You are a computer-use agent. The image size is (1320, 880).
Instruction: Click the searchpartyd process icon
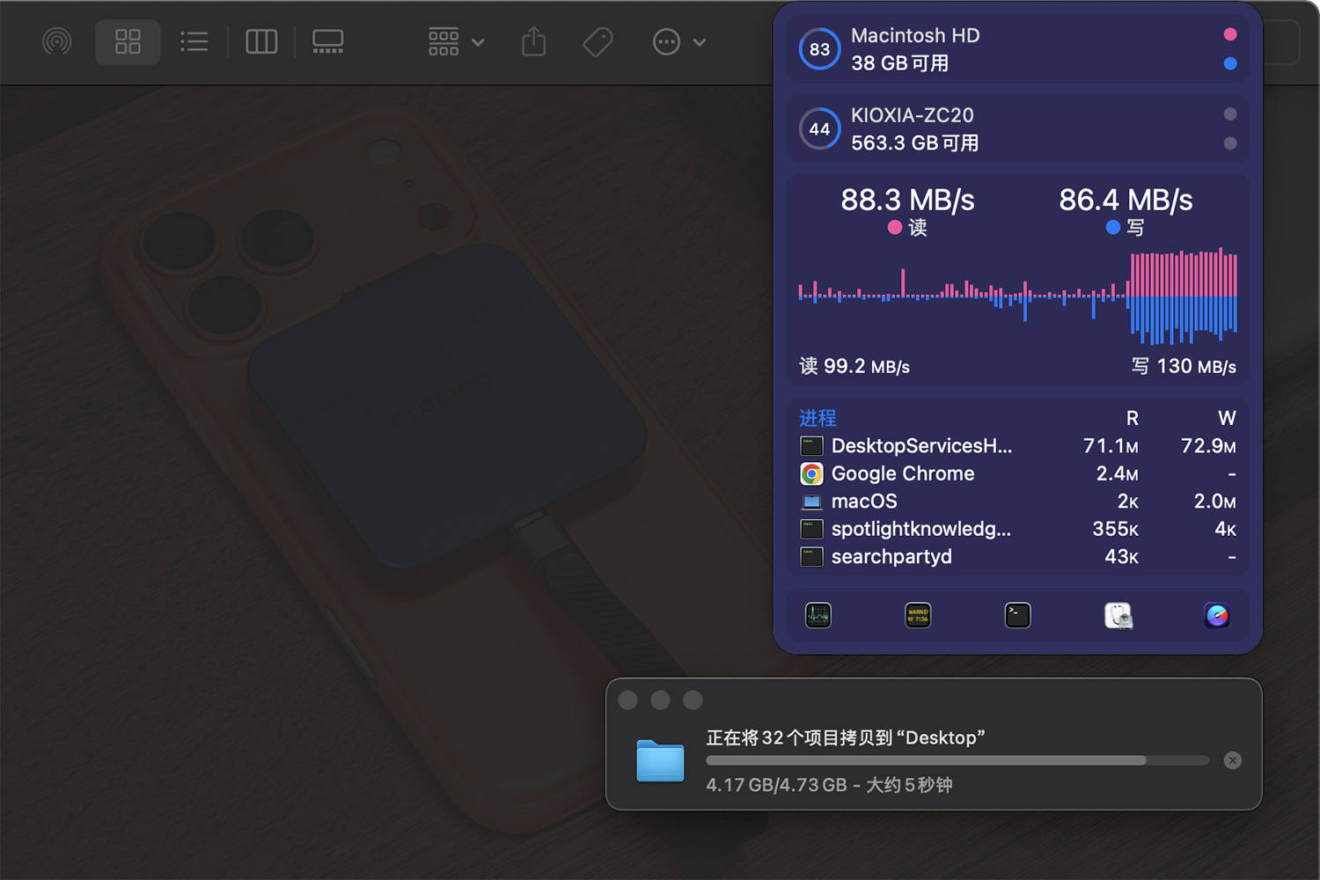(x=811, y=557)
